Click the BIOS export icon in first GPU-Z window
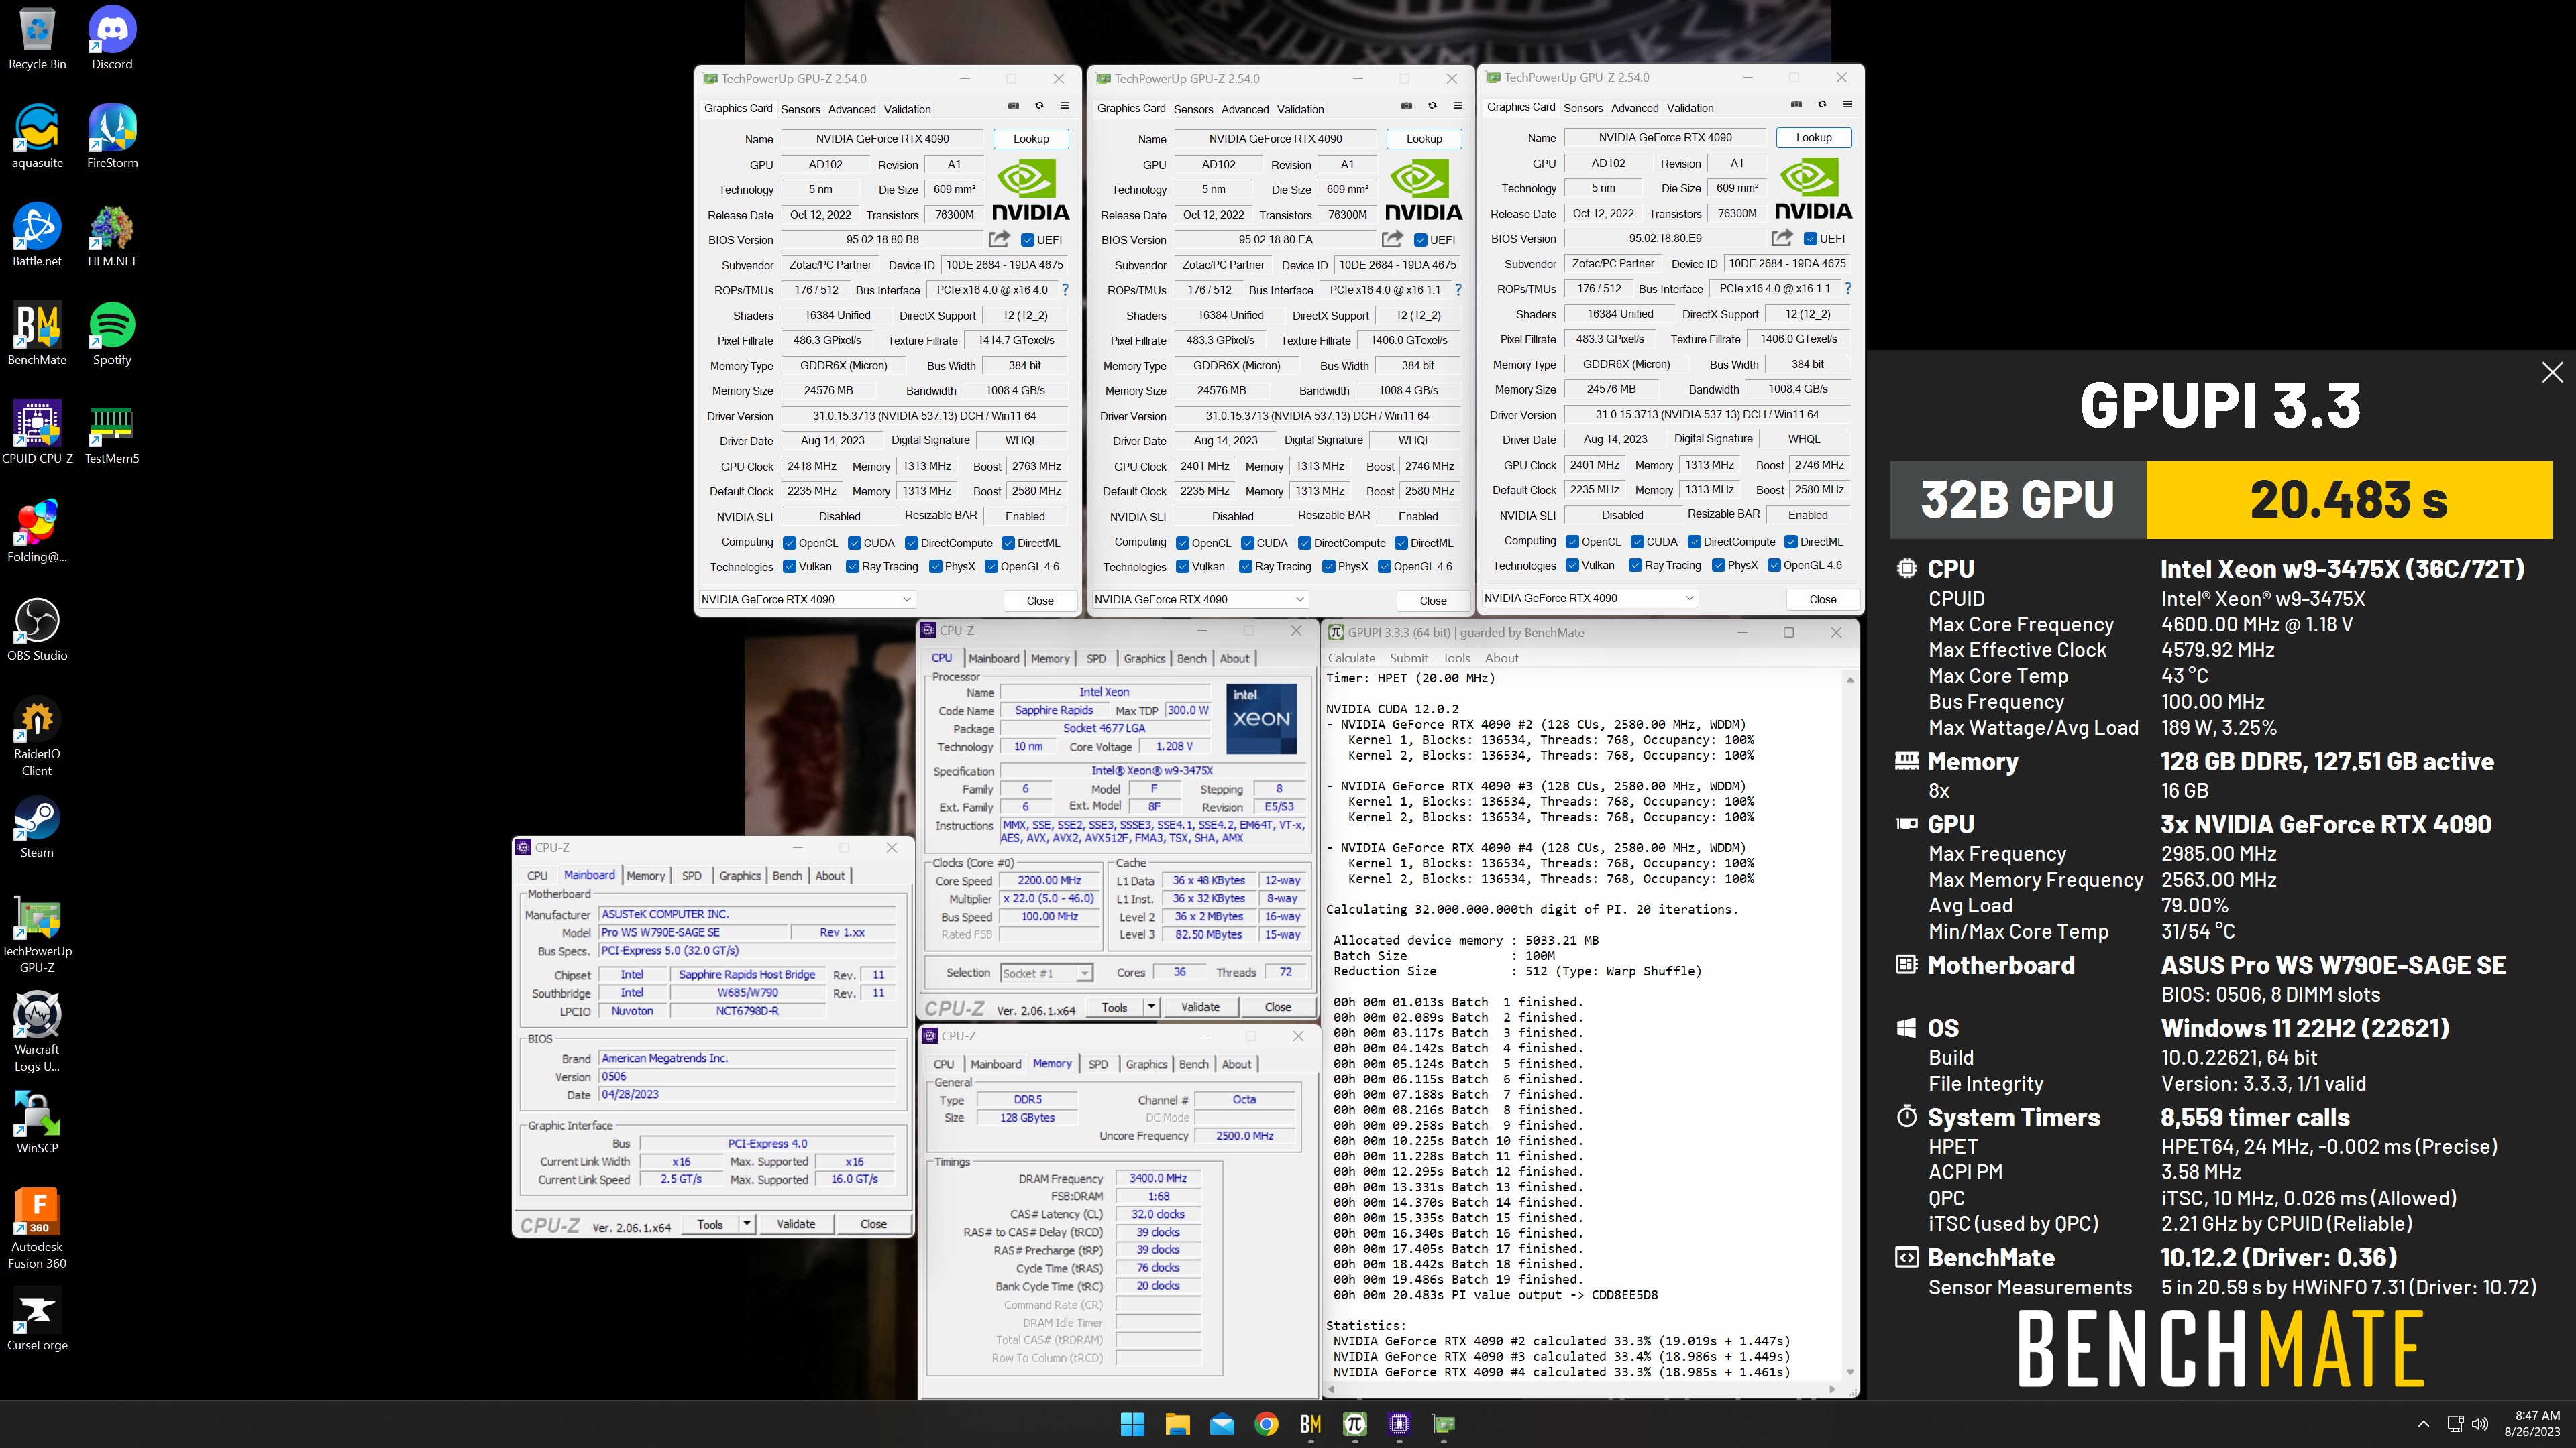This screenshot has height=1448, width=2576. click(999, 240)
